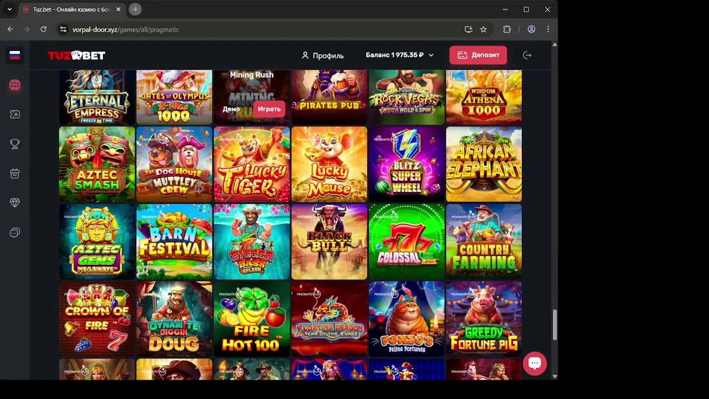Click the TuzBet logo
This screenshot has height=399, width=709.
(76, 55)
